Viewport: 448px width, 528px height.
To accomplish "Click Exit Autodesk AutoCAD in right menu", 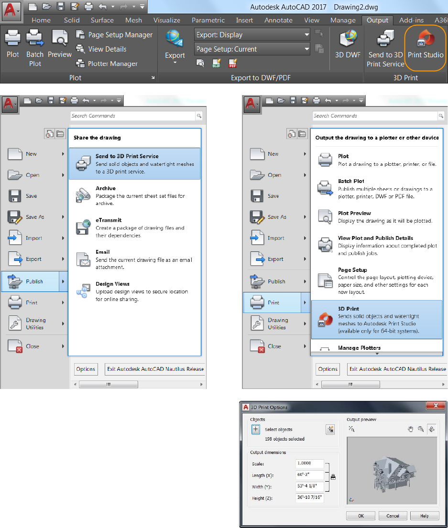I will pos(397,369).
